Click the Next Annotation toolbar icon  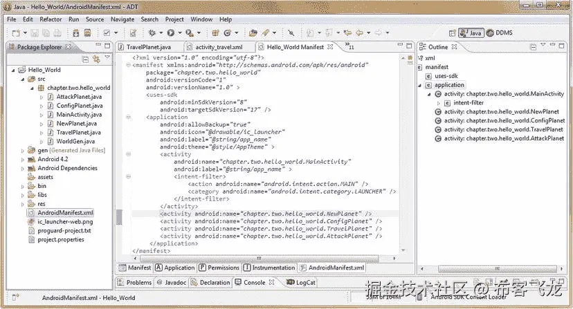pos(310,33)
